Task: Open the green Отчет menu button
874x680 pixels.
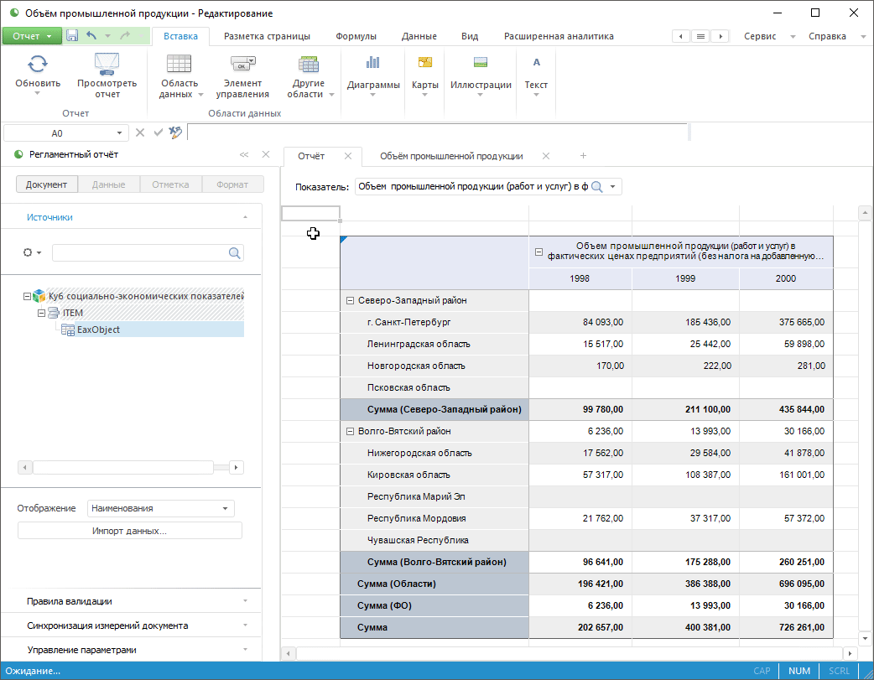Action: [x=32, y=36]
